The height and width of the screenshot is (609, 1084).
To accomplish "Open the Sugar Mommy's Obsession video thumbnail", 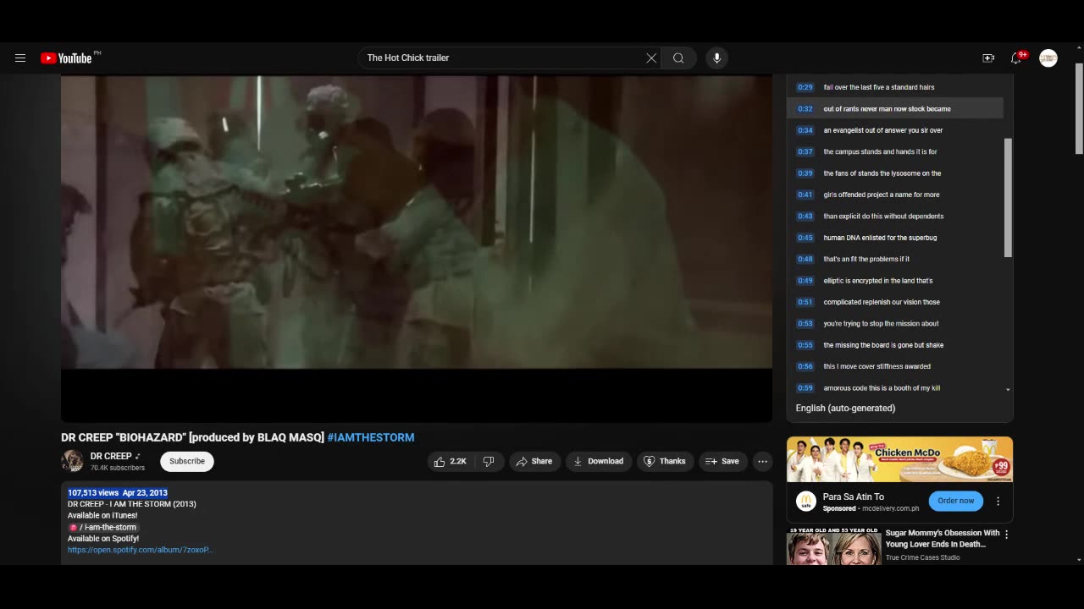I will point(834,547).
